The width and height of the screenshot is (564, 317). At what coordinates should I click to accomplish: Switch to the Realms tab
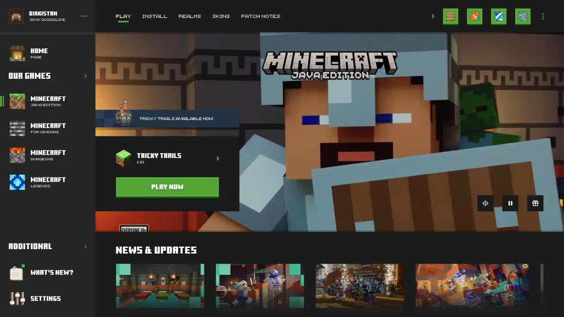[190, 16]
